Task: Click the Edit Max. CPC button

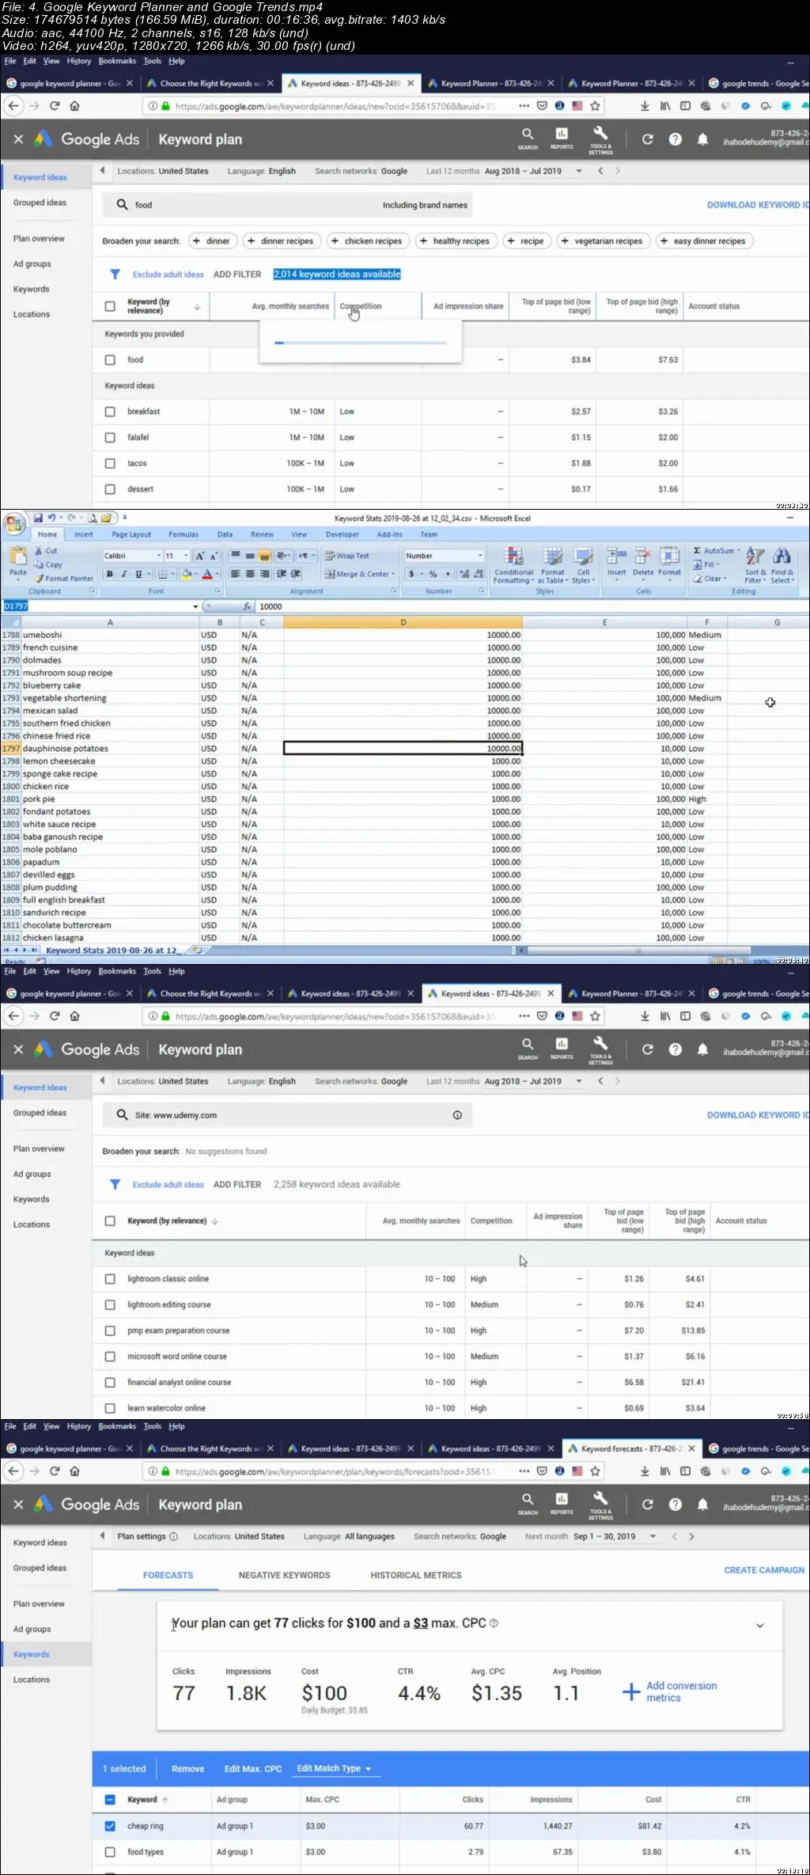Action: click(253, 1769)
